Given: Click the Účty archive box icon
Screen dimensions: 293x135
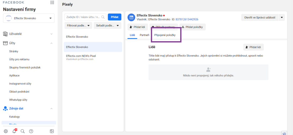Looking at the screenshot, I should pos(5,43).
